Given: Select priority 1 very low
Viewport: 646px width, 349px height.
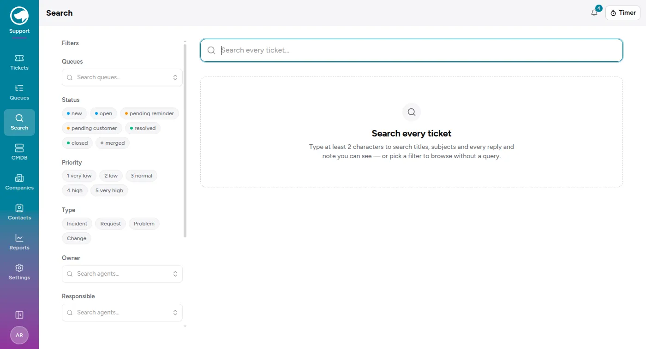Looking at the screenshot, I should point(79,176).
